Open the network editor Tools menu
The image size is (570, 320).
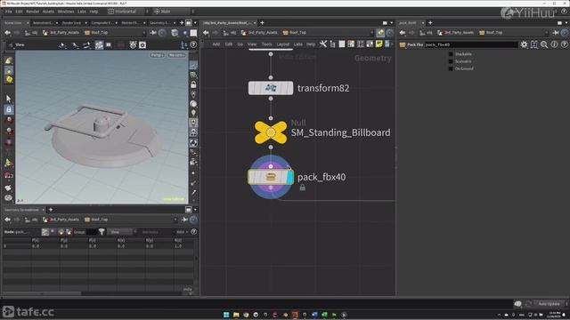(x=267, y=44)
